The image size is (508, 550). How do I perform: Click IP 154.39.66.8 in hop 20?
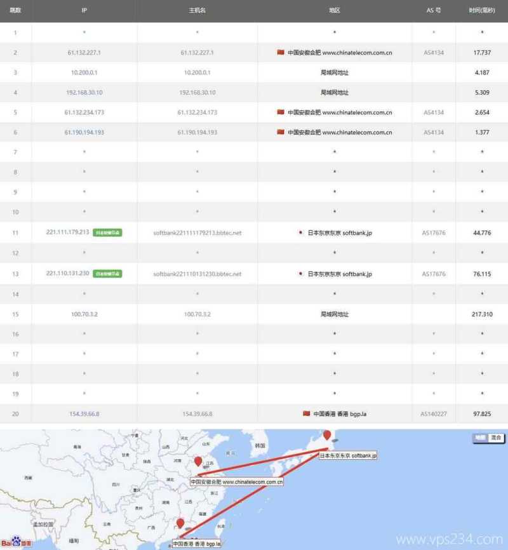tap(84, 413)
